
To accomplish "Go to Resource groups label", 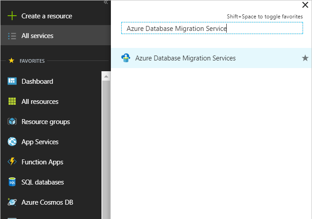I will (46, 122).
